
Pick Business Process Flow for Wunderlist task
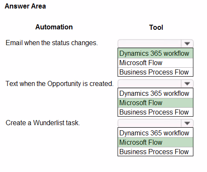pos(155,152)
